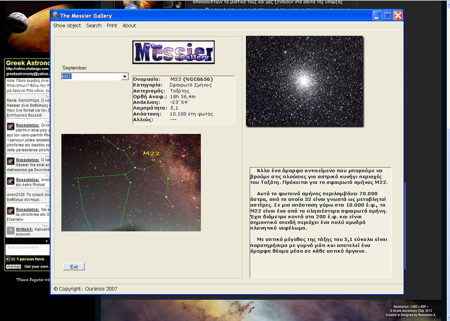Open the Show object menu
Image resolution: width=450 pixels, height=321 pixels.
[67, 26]
